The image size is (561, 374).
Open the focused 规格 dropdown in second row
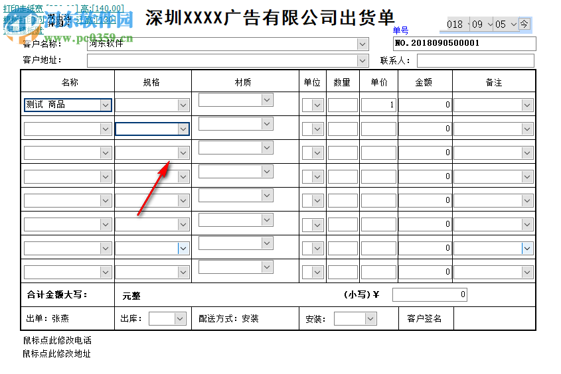183,129
